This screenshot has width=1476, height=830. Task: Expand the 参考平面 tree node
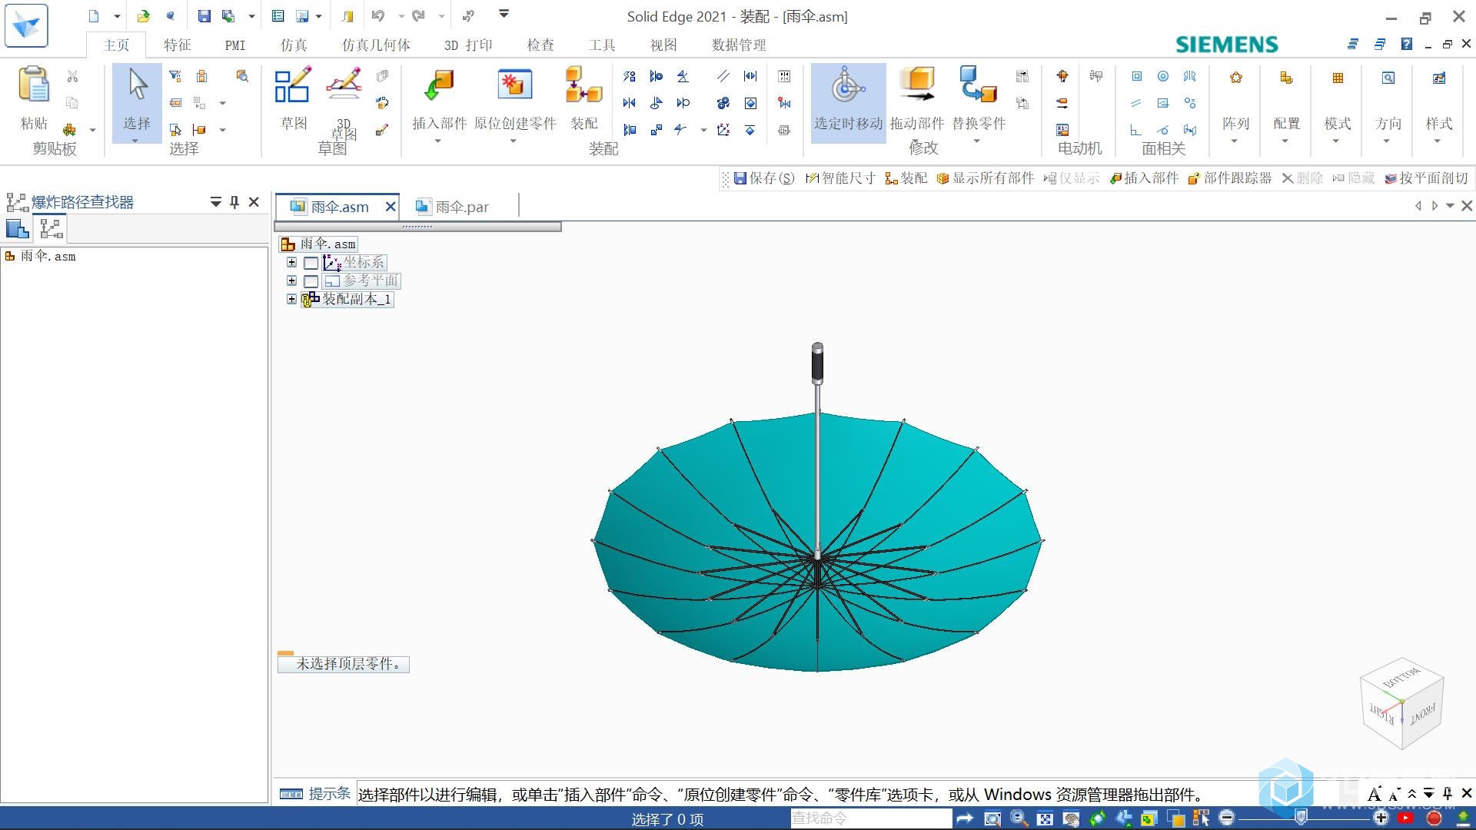(291, 281)
